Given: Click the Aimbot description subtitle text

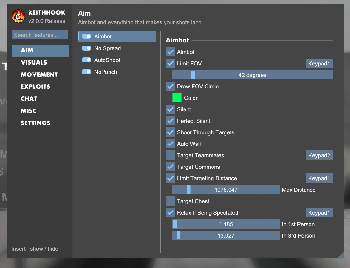Looking at the screenshot, I should (140, 22).
